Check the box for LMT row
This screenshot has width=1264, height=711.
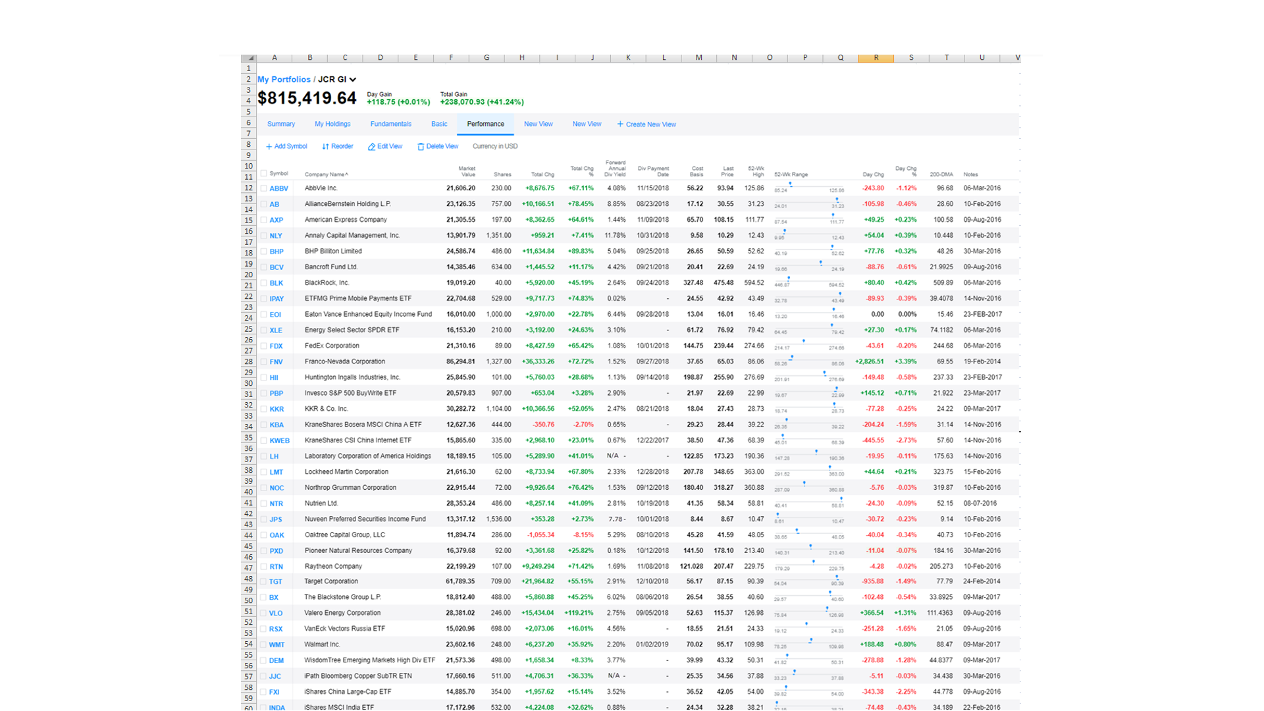pos(264,472)
